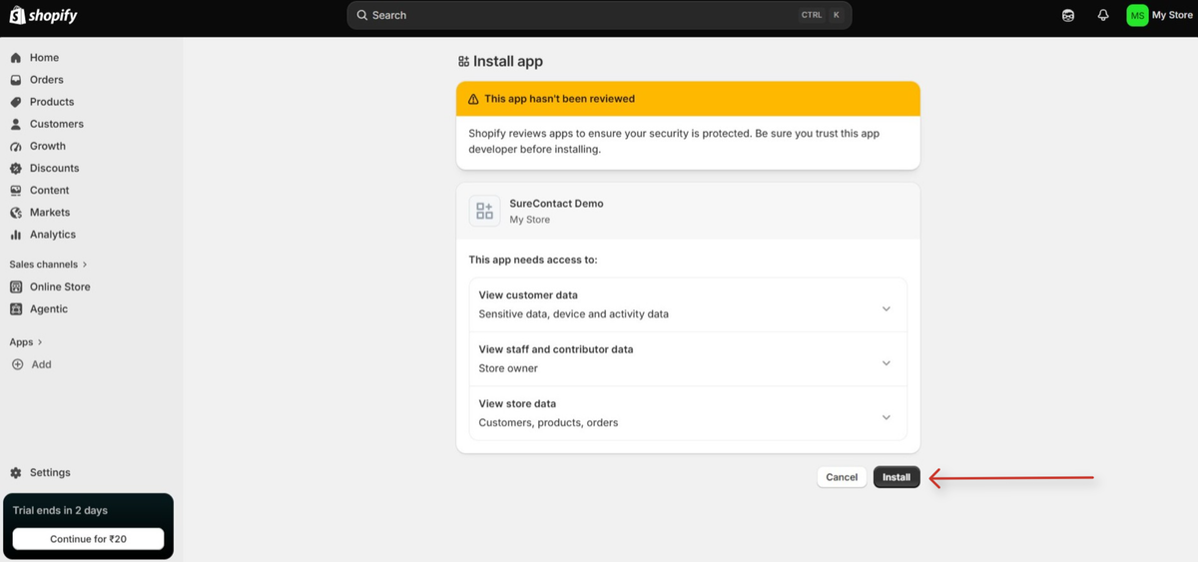This screenshot has height=562, width=1198.
Task: Click the Customers person icon
Action: pyautogui.click(x=16, y=124)
